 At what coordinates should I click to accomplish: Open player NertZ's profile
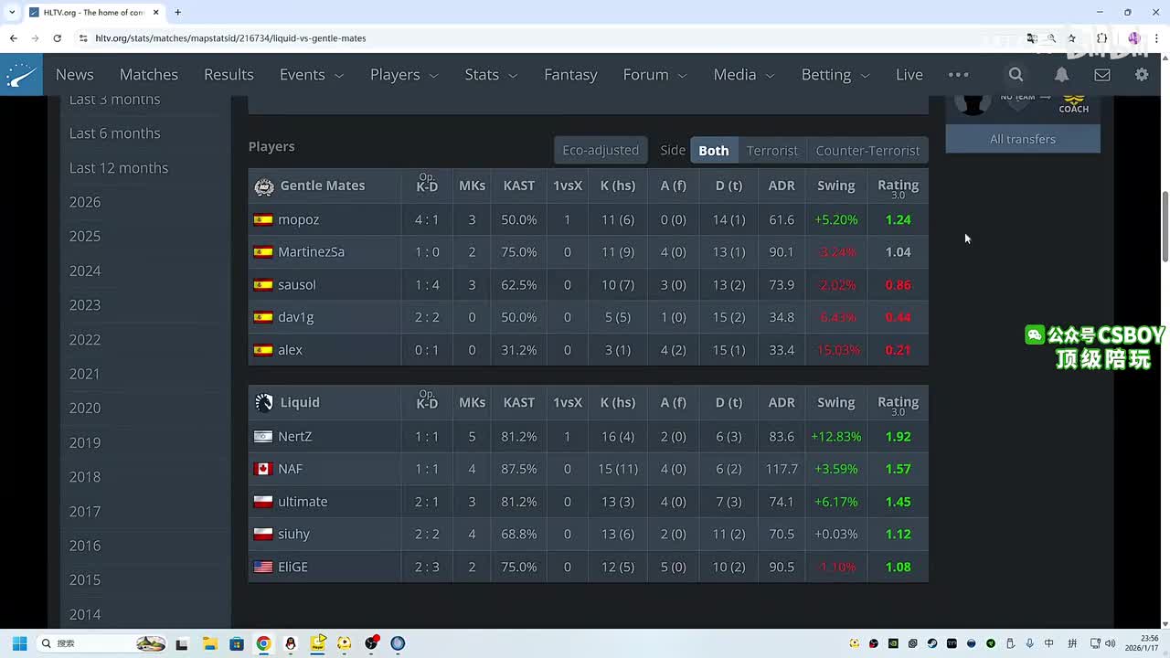[295, 437]
